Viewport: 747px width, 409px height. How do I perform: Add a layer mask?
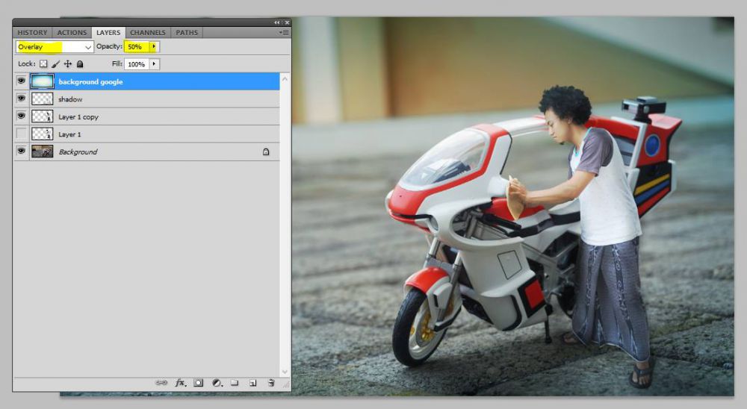[199, 382]
